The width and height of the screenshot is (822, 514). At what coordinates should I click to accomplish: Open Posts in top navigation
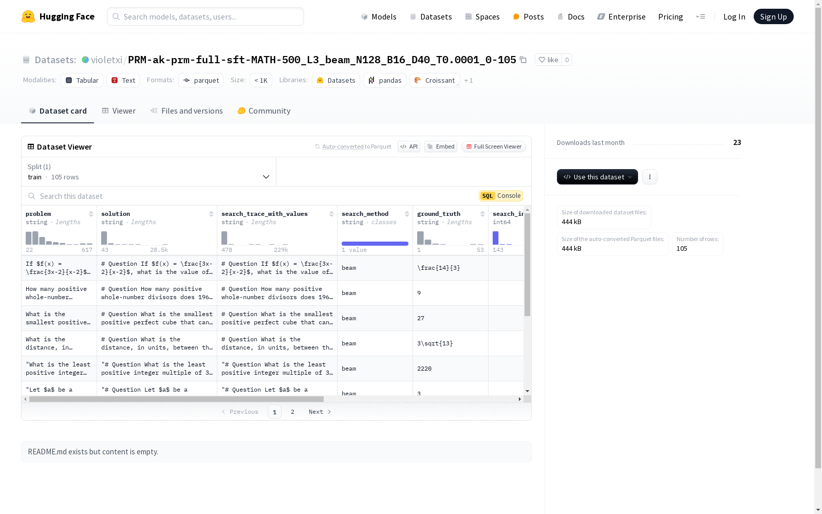pyautogui.click(x=528, y=16)
